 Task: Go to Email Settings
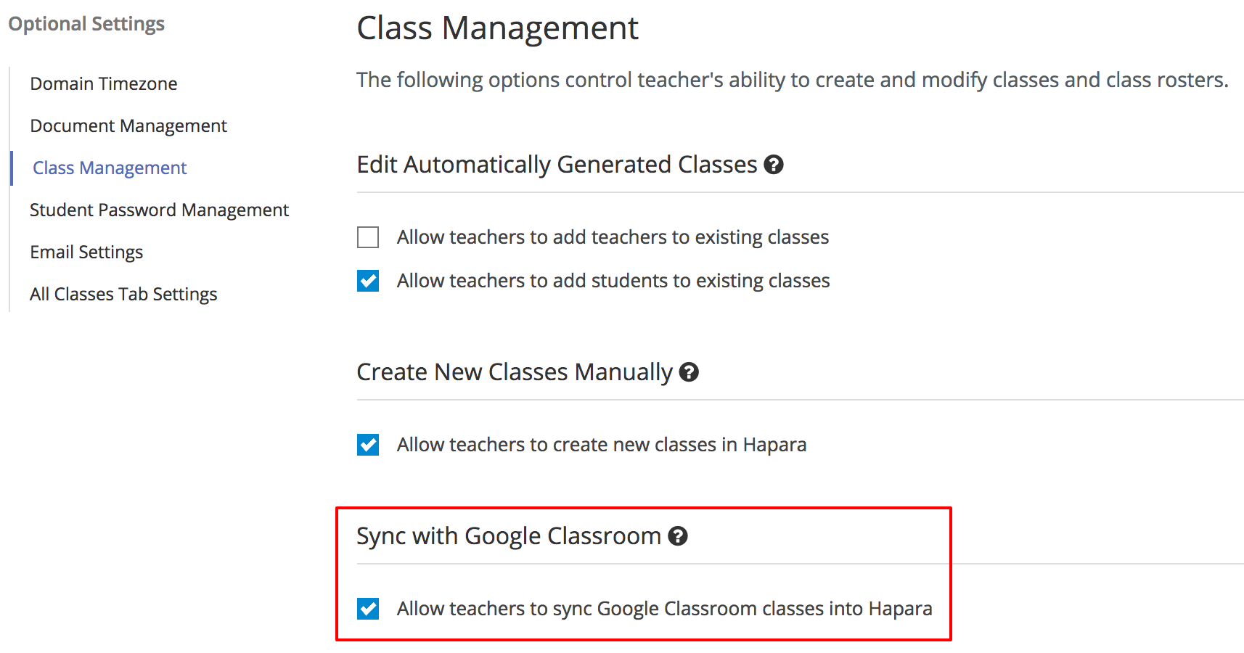pyautogui.click(x=86, y=252)
